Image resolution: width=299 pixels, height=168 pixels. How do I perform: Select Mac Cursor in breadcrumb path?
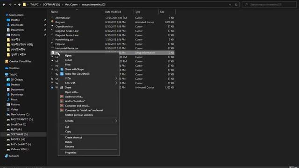pos(71,5)
